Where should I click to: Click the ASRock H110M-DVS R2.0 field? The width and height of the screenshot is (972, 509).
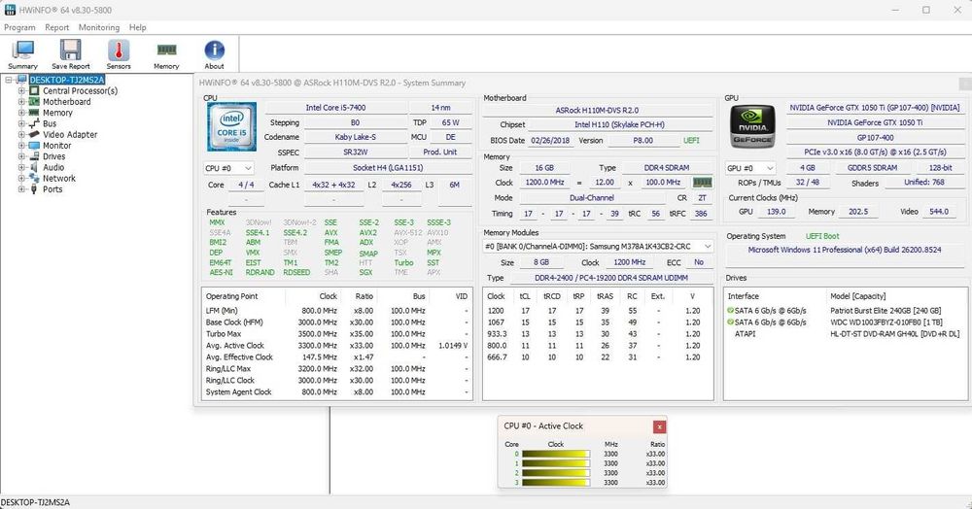tap(597, 110)
